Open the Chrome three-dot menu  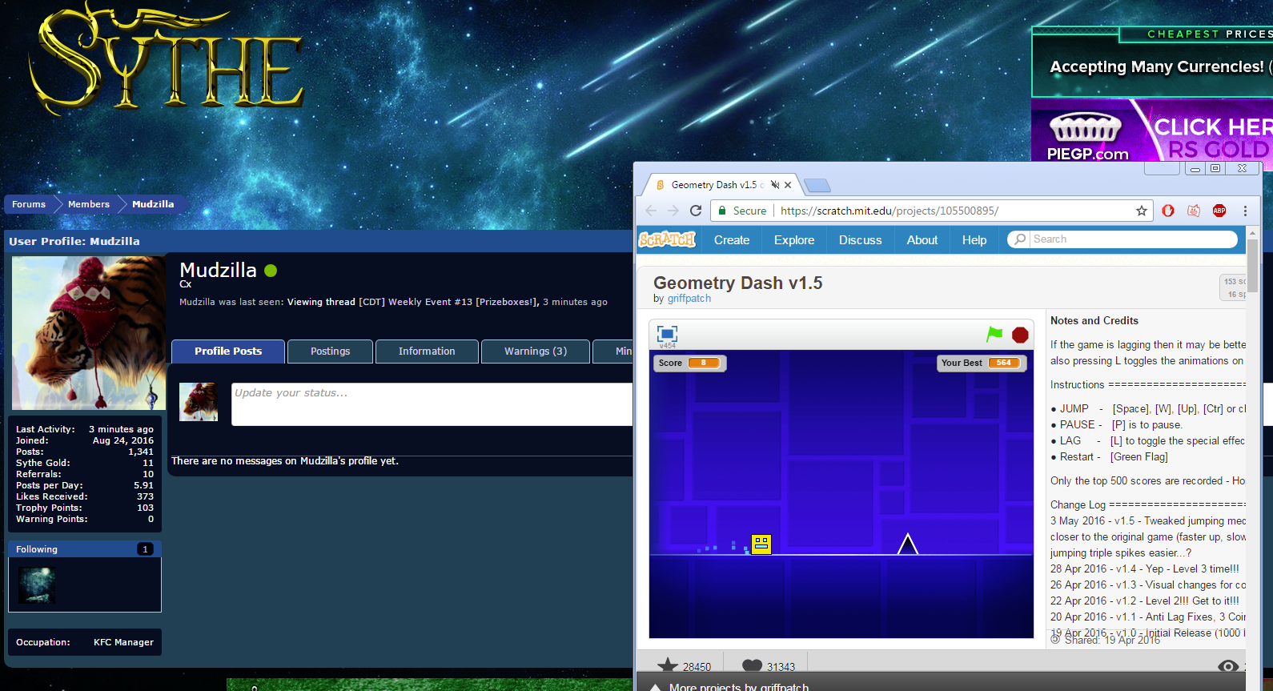click(1245, 211)
